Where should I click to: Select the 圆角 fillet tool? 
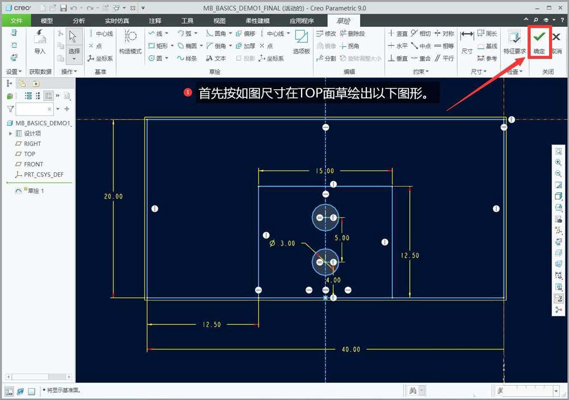(x=216, y=34)
